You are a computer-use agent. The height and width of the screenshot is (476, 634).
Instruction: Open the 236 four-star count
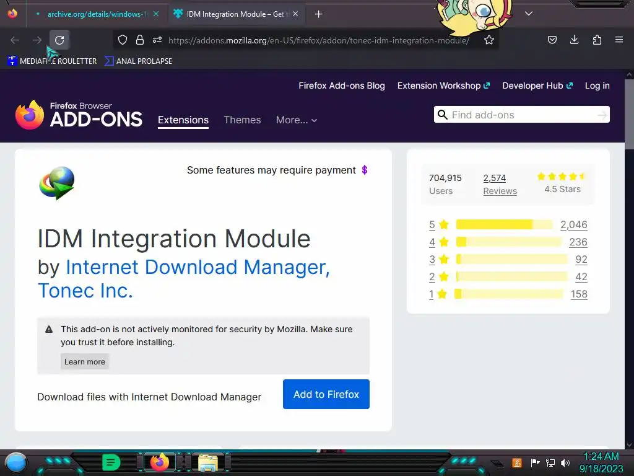[x=578, y=242]
